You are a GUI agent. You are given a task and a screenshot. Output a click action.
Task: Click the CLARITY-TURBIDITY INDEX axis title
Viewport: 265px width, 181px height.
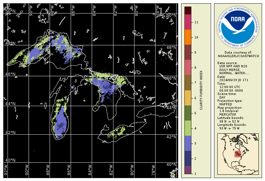click(x=201, y=90)
